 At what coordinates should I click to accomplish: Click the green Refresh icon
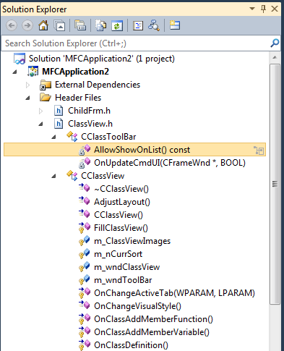pos(117,25)
